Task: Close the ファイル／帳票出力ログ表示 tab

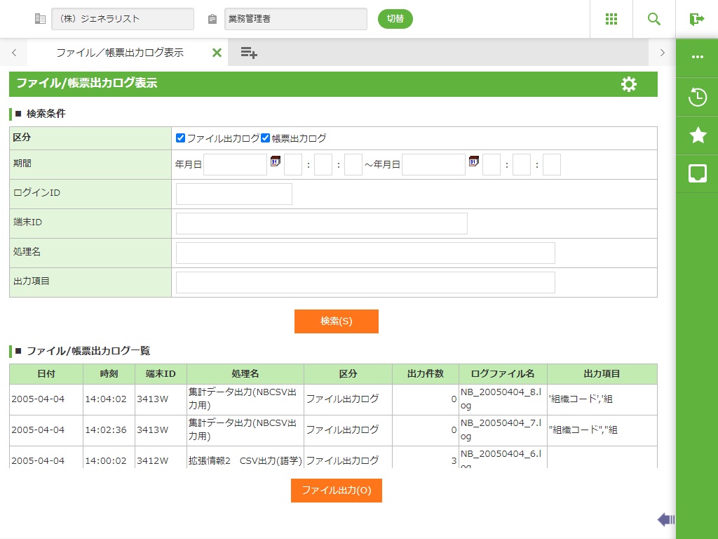Action: point(217,53)
